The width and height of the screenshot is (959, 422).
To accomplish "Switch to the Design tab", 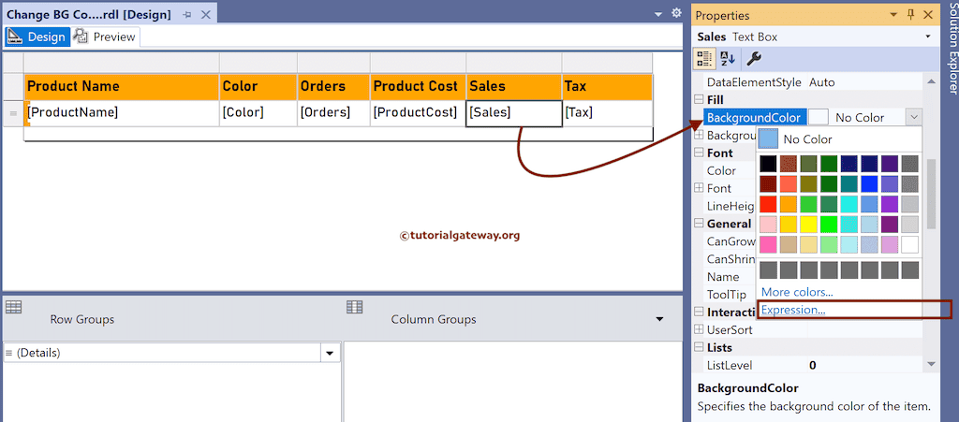I will (x=37, y=36).
